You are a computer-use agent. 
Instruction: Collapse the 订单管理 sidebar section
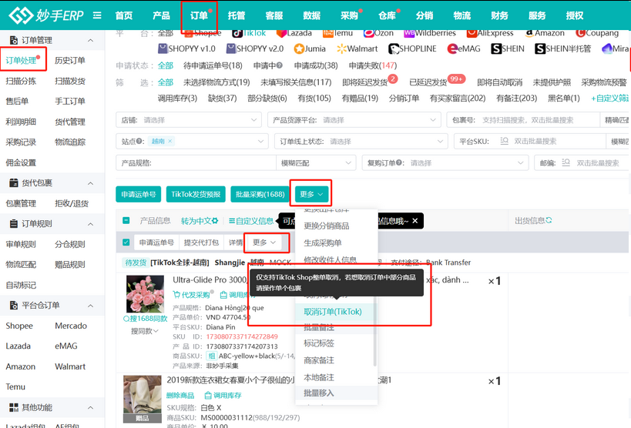91,40
